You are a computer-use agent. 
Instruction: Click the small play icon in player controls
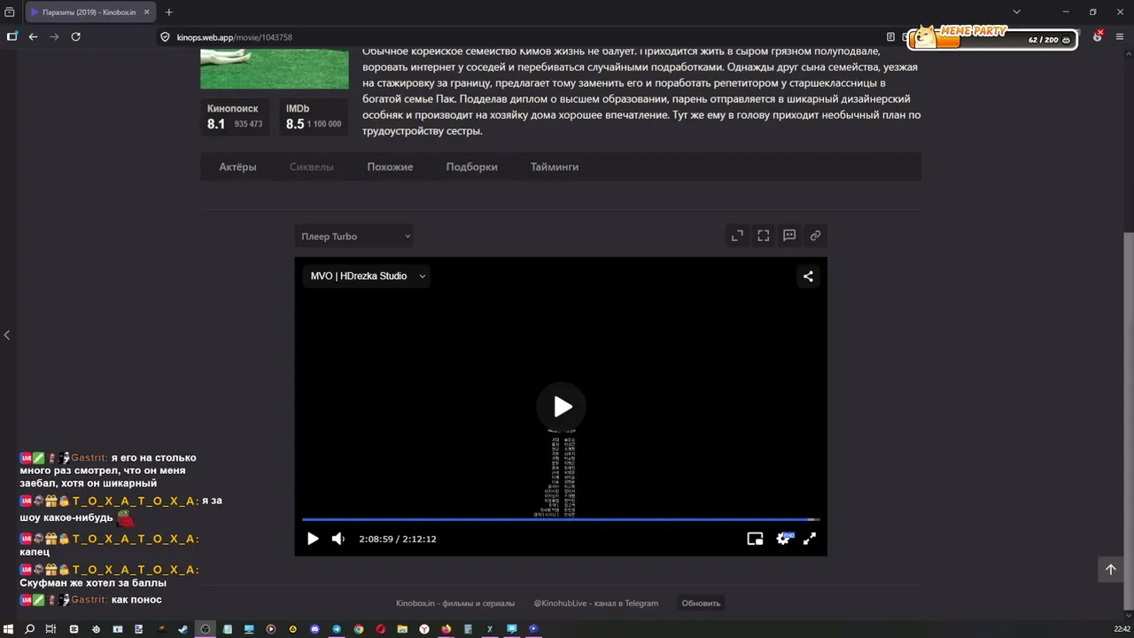(x=312, y=539)
